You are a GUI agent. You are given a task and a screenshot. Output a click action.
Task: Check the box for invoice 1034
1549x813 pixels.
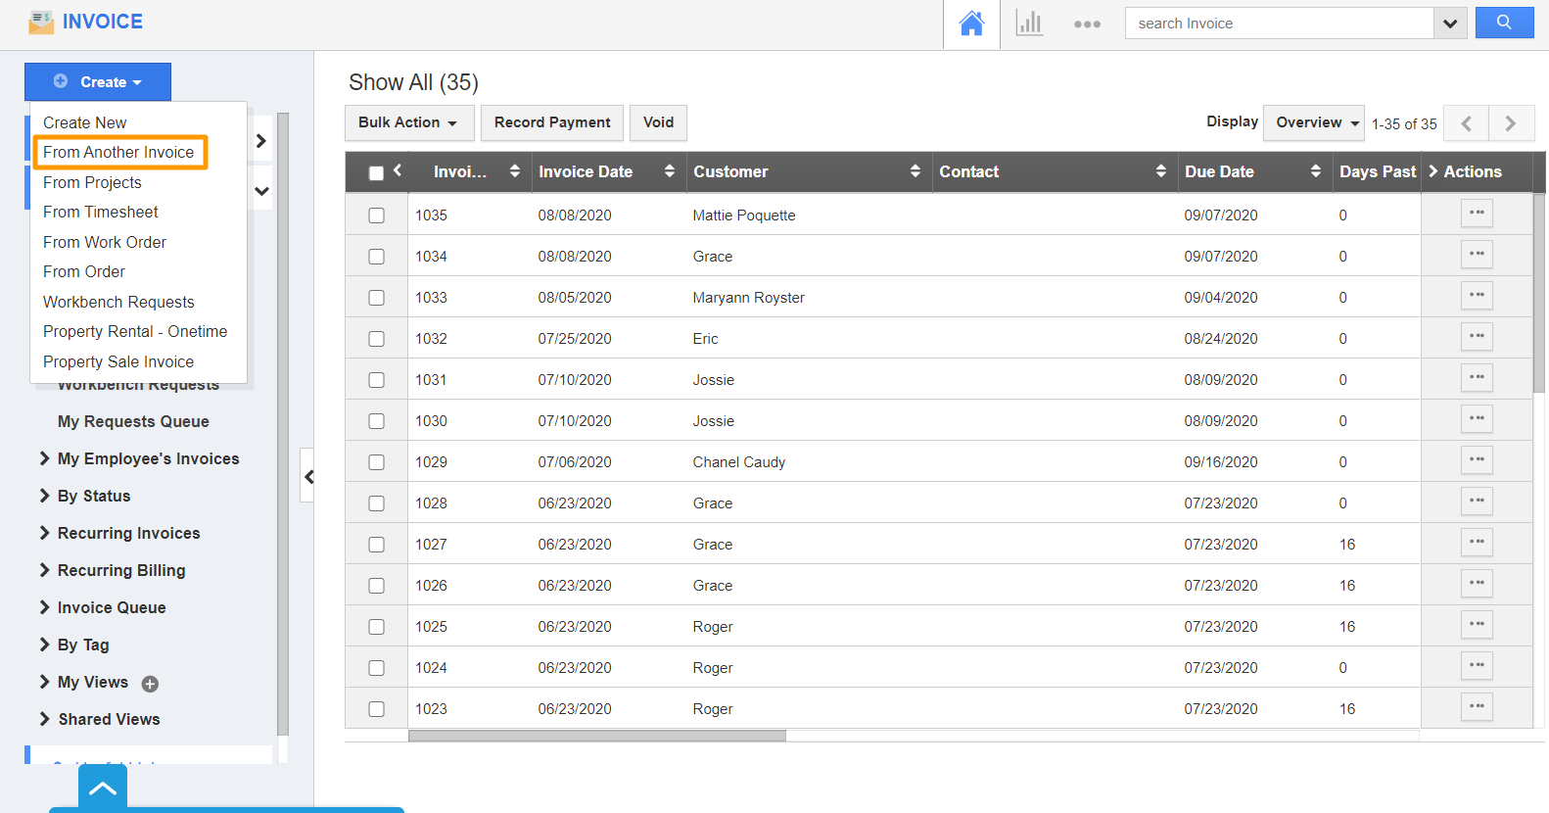coord(376,257)
